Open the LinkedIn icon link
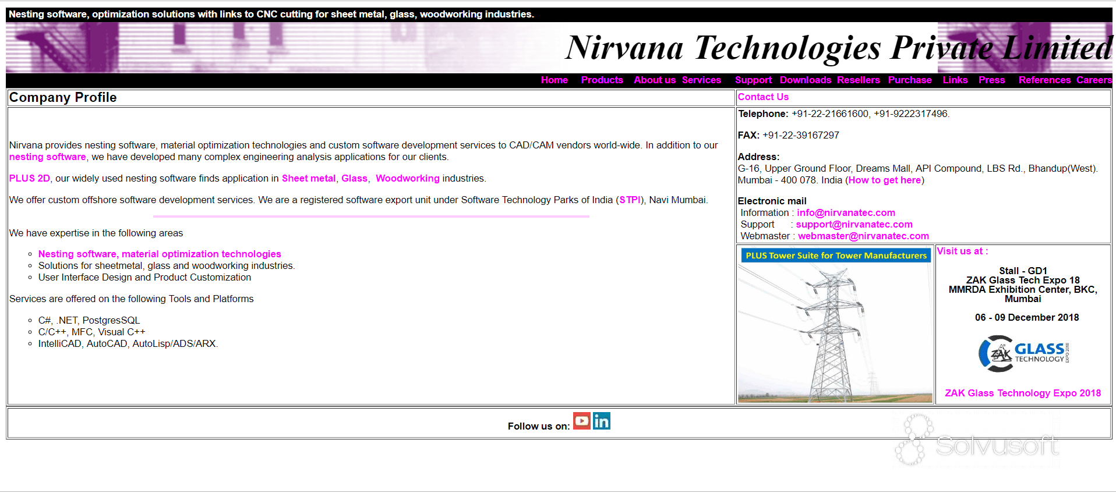The height and width of the screenshot is (493, 1116). point(602,421)
